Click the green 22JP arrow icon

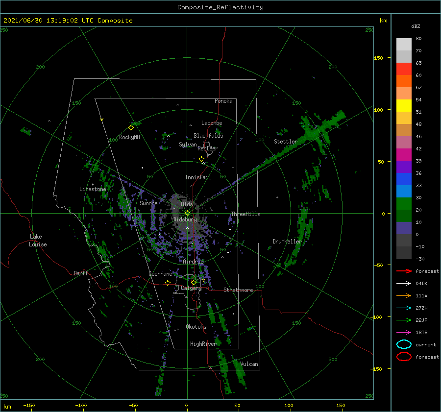[x=404, y=320]
